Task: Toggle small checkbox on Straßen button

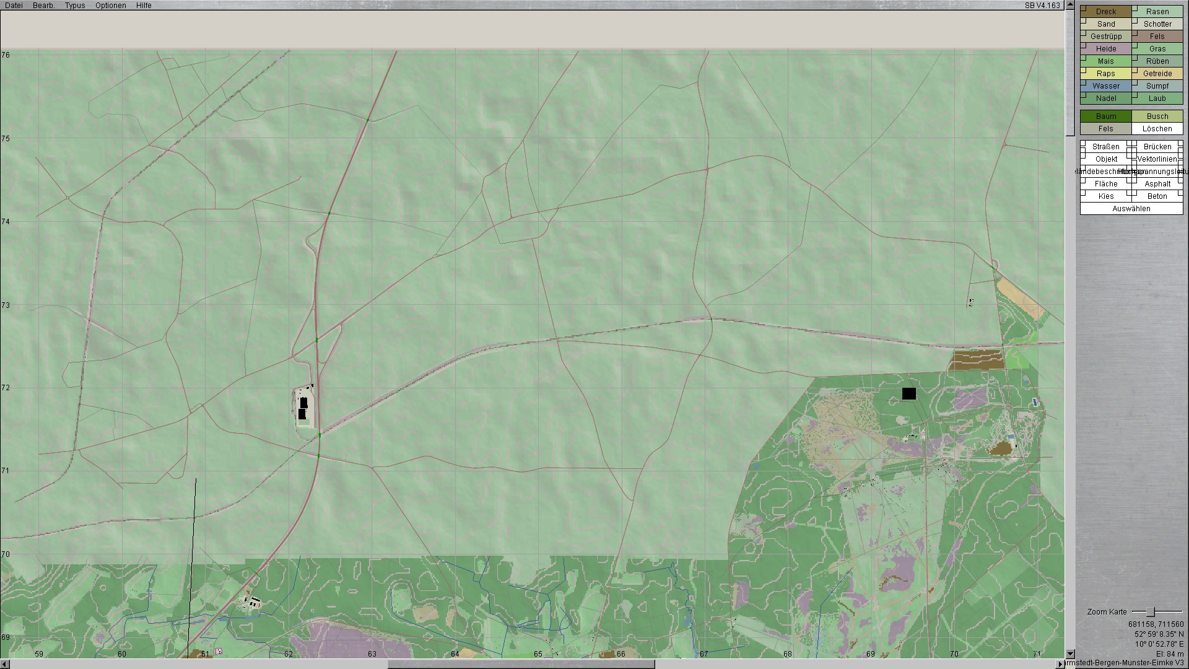Action: pos(1084,144)
